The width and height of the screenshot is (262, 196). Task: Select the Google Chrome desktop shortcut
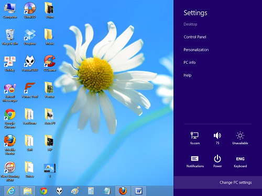point(10,119)
